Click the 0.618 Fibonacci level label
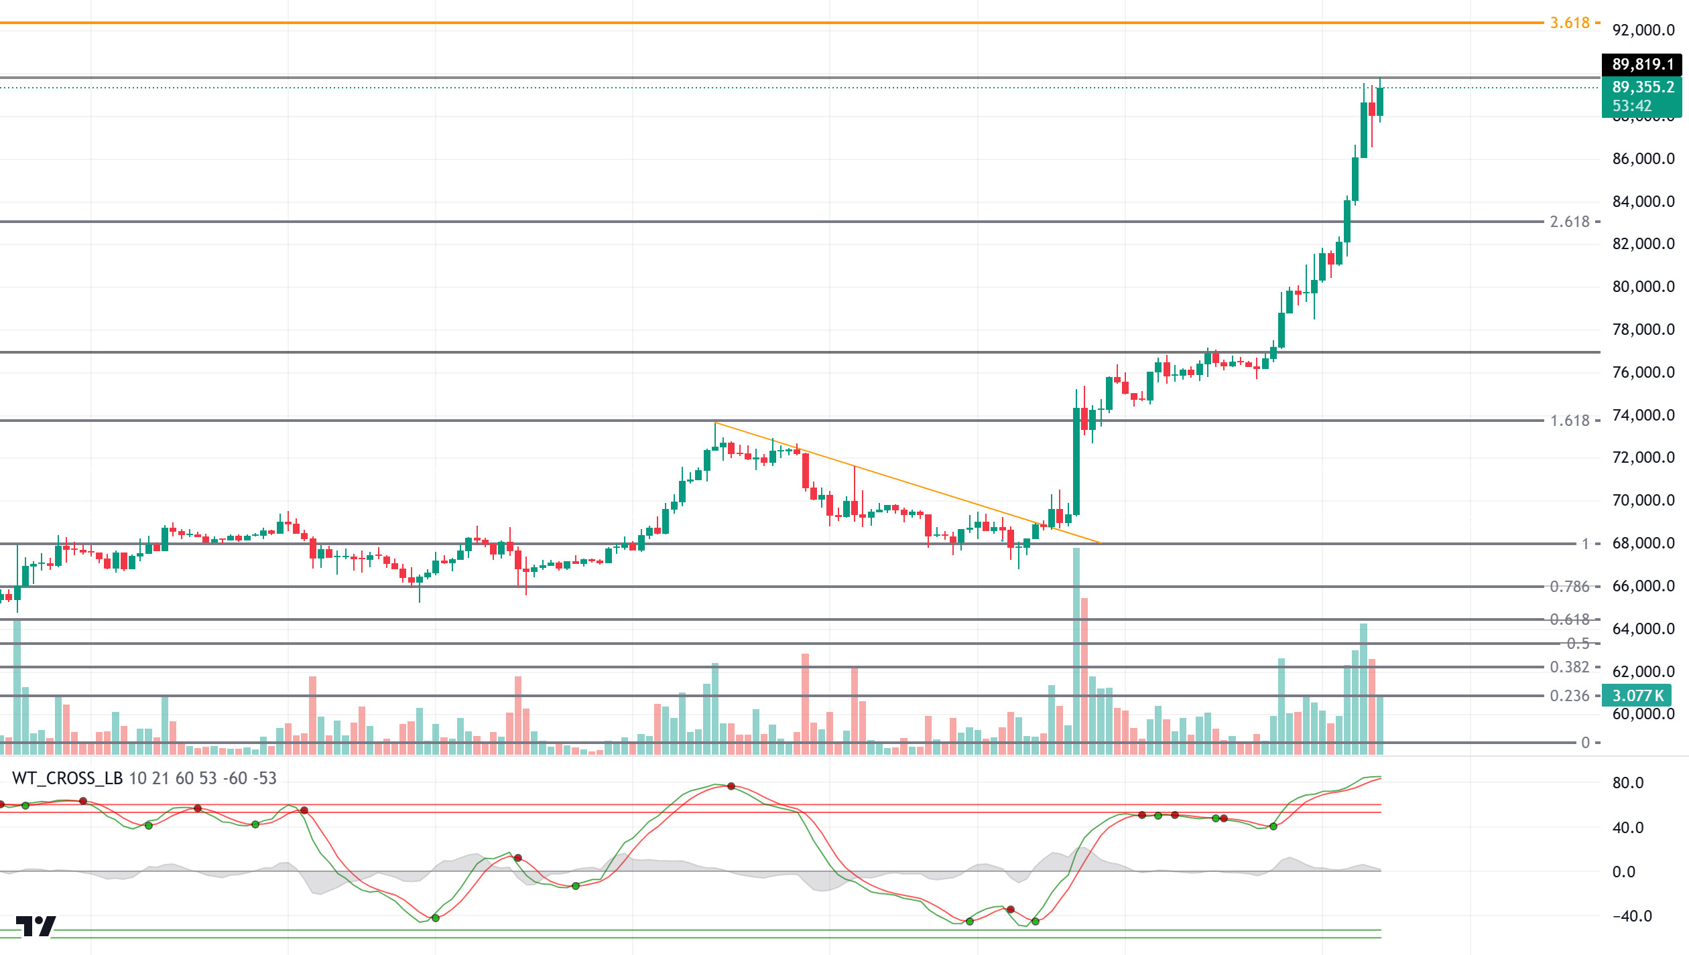 coord(1570,619)
